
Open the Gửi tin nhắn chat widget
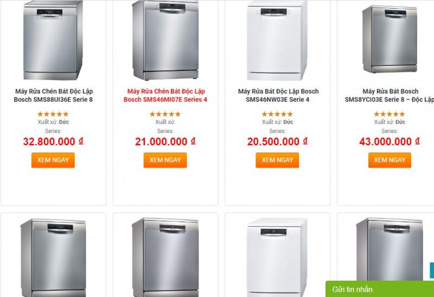click(x=380, y=289)
